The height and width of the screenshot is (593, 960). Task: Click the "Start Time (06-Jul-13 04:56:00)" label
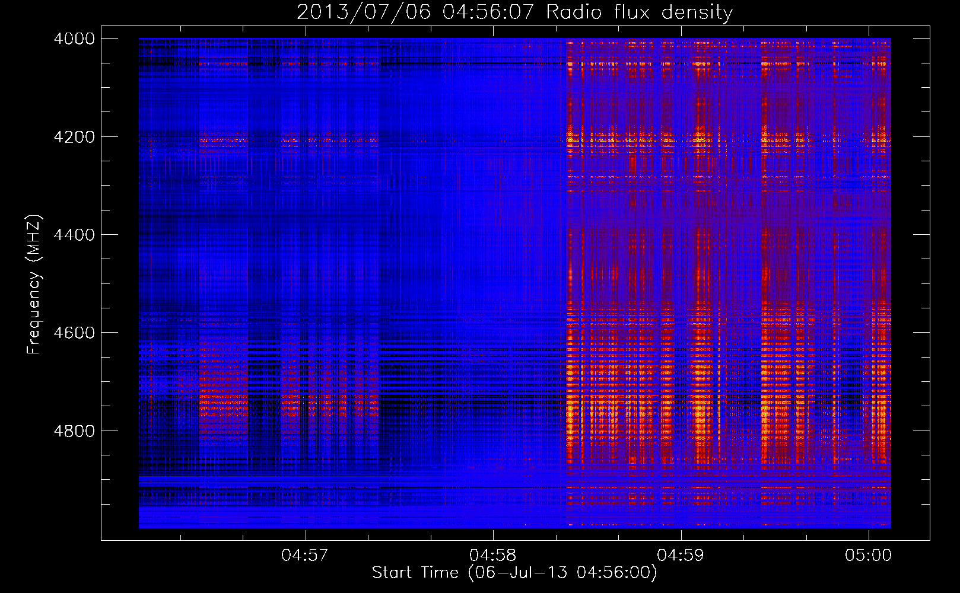coord(514,573)
